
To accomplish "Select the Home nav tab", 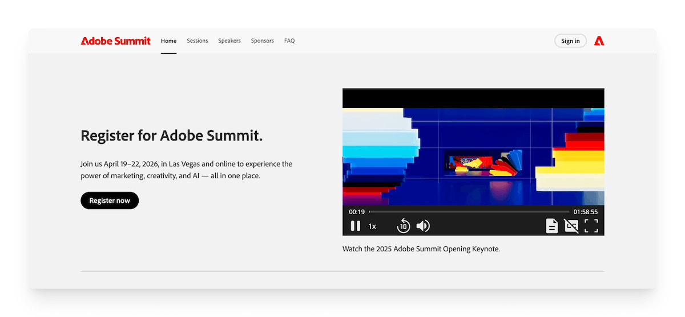I will [168, 41].
